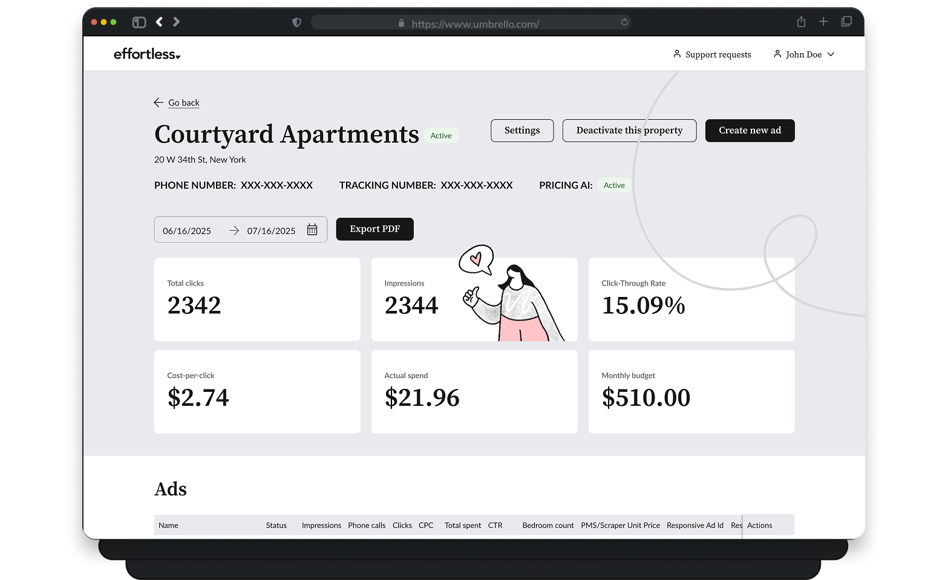The image size is (948, 580).
Task: Select the end date 07/16/2025
Action: coord(271,231)
